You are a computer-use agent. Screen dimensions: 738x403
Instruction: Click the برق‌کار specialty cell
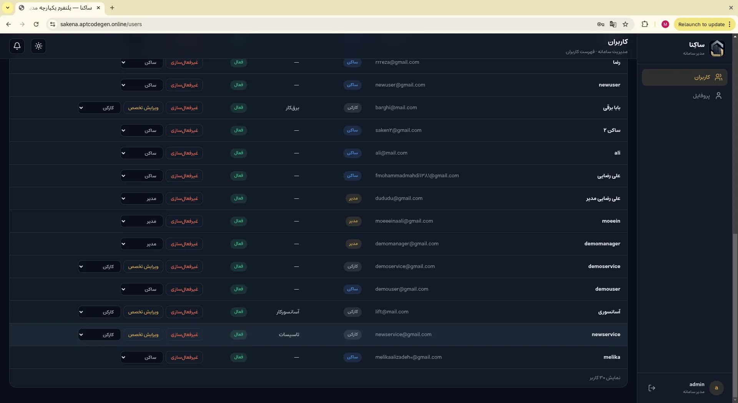[x=292, y=108]
